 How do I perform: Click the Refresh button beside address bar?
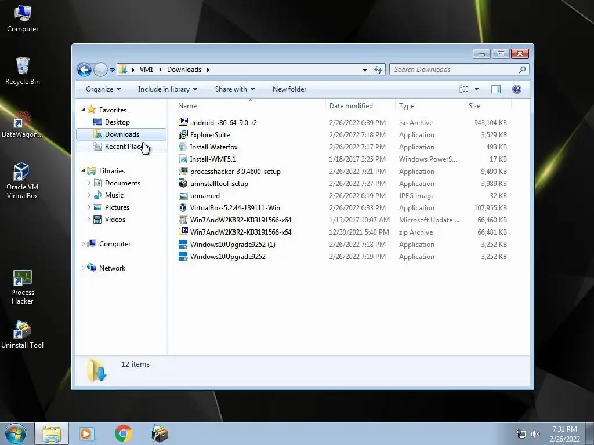click(x=378, y=70)
